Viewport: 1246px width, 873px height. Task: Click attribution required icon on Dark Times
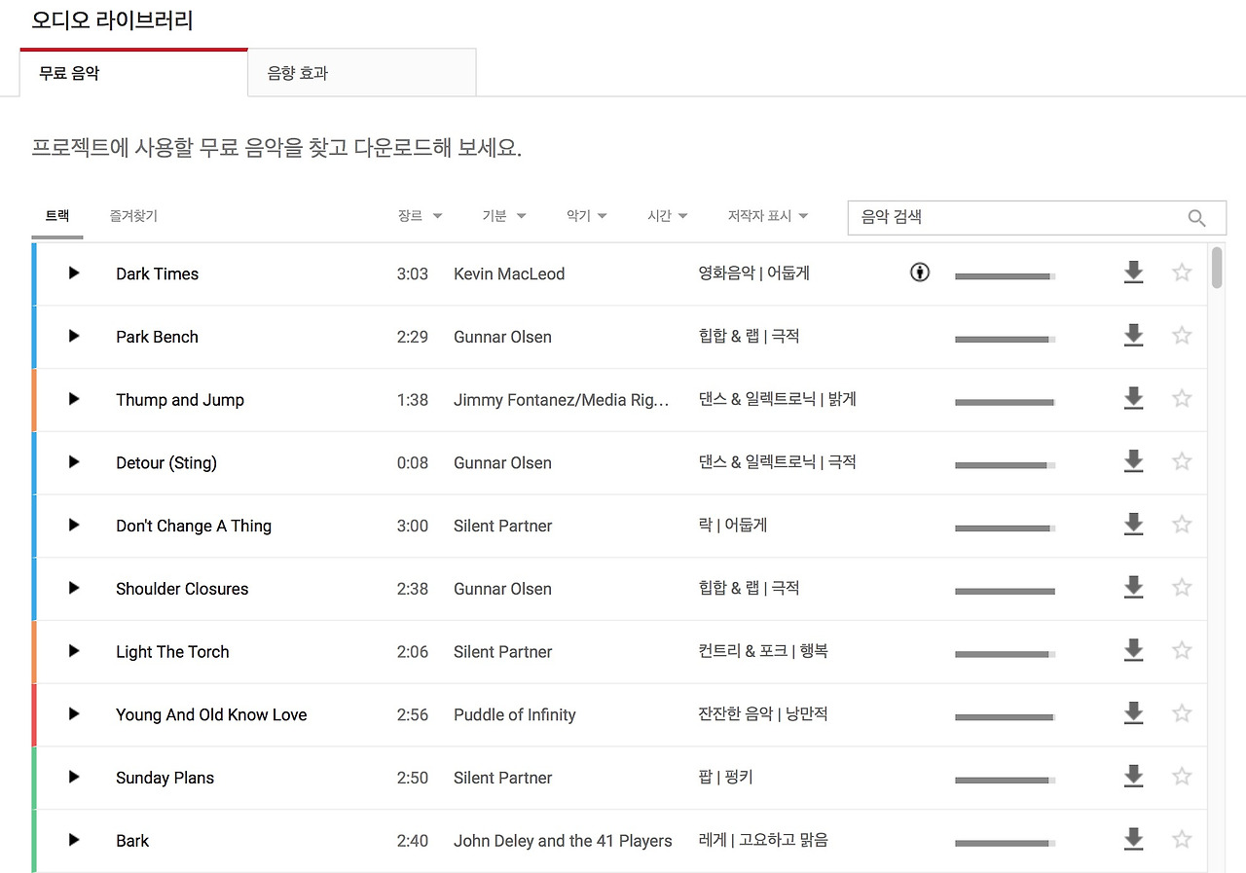(920, 273)
